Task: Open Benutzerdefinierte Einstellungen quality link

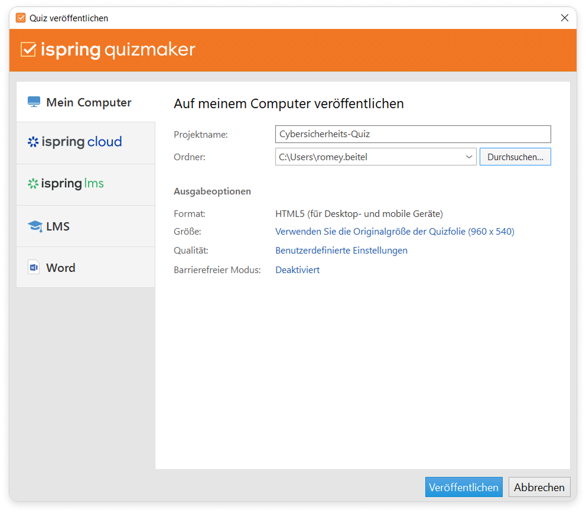Action: [341, 251]
